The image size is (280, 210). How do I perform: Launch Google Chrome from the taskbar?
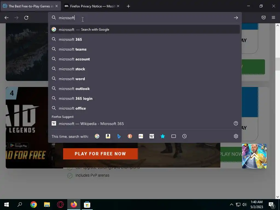pyautogui.click(x=34, y=205)
